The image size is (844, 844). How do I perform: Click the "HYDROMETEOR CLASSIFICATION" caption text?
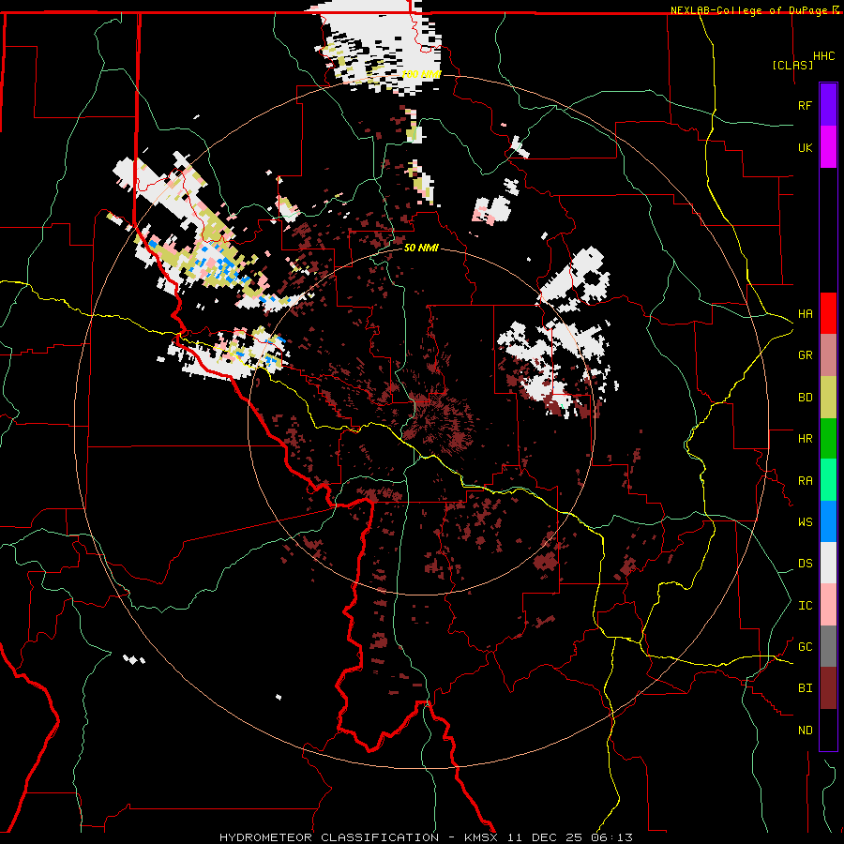click(329, 837)
